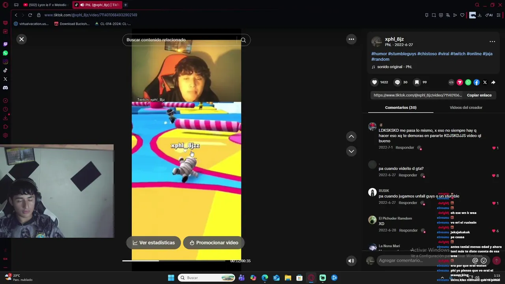The width and height of the screenshot is (505, 284).
Task: Switch to 'Comentarios (30)' tab
Action: pos(400,107)
